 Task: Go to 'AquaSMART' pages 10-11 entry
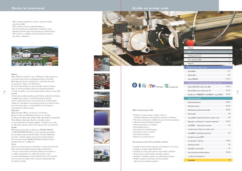point(208,79)
